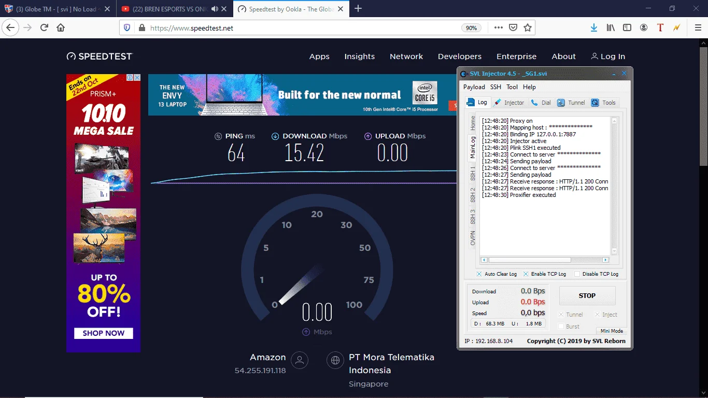Open the Developers link
Screen dimensions: 708x398
460,56
